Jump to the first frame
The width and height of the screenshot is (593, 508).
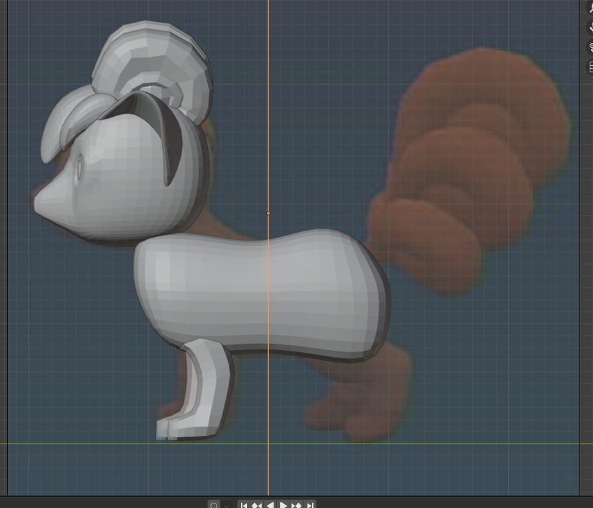(244, 505)
